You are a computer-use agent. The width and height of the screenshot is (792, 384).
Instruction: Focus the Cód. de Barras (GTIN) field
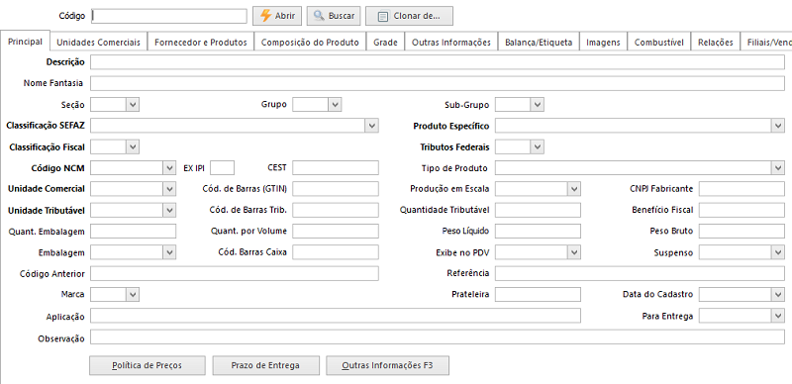point(336,189)
